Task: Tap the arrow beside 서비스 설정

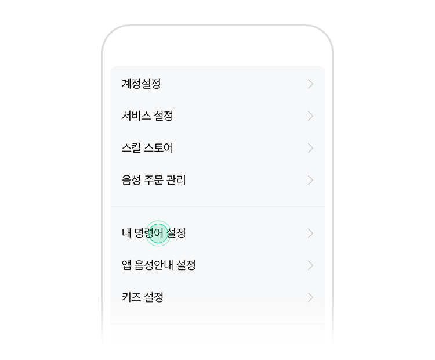Action: 310,116
